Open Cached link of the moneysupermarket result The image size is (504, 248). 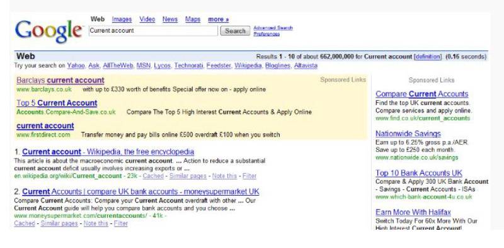click(25, 223)
